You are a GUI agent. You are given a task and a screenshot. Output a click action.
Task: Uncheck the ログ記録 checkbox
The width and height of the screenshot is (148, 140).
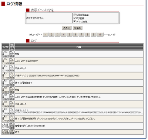pyautogui.click(x=74, y=18)
